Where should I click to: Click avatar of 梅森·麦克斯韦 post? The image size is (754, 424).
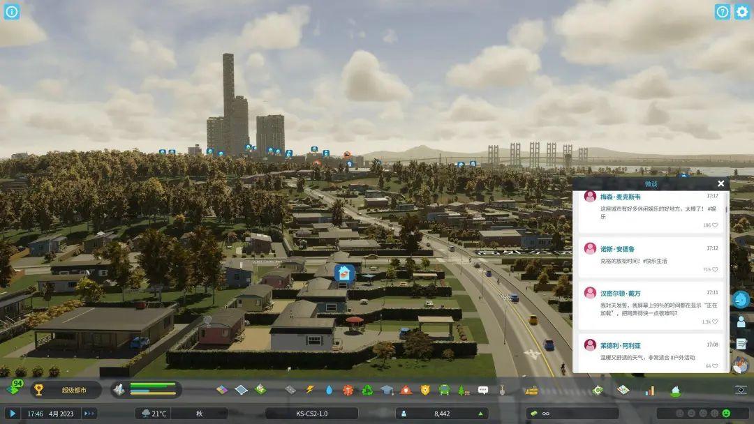click(x=590, y=196)
